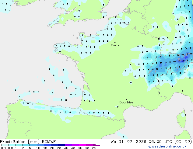
Task: Click the map precipitation value '7'
Action: click(x=160, y=57)
